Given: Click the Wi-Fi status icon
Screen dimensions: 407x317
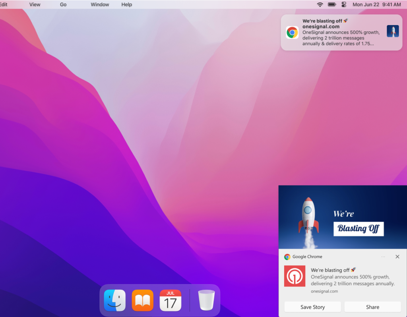Looking at the screenshot, I should 320,4.
